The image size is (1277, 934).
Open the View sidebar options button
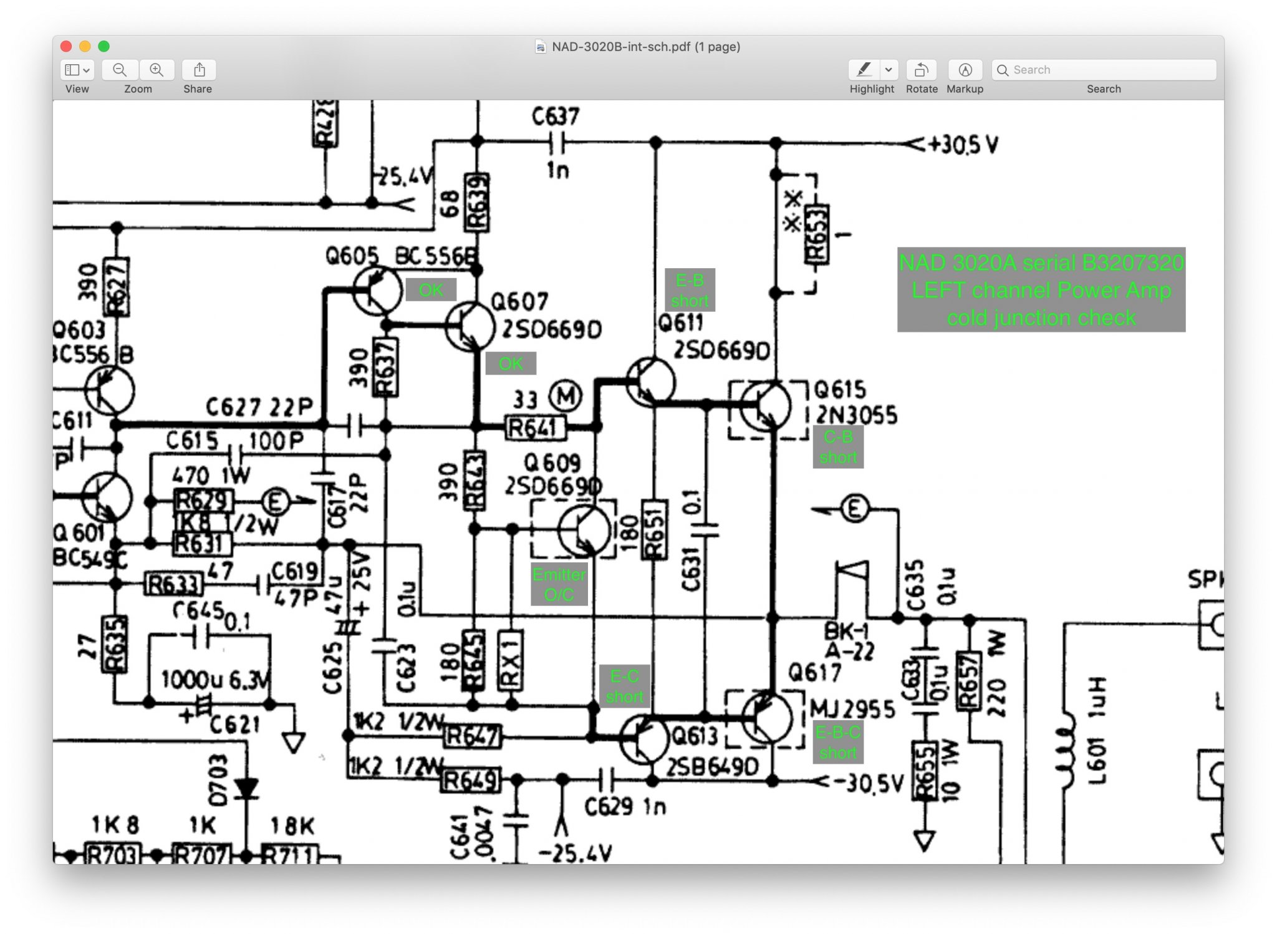(x=77, y=70)
